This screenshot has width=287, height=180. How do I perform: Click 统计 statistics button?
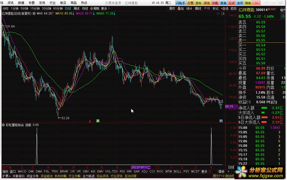coord(189,8)
